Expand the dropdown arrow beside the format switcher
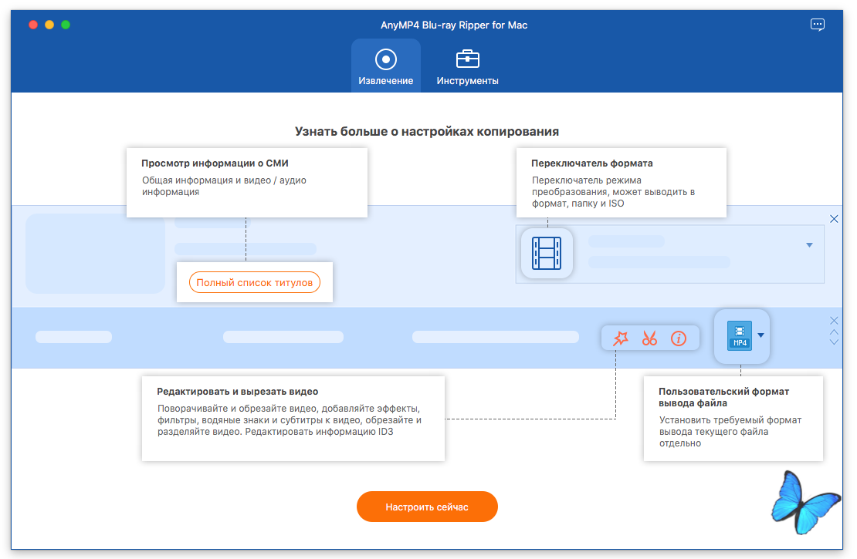The height and width of the screenshot is (559, 857). [x=809, y=245]
